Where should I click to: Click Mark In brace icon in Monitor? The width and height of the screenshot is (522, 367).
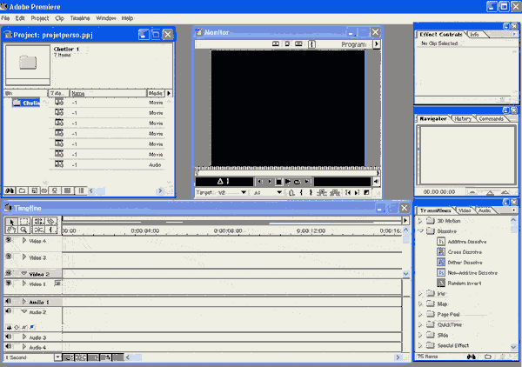point(301,193)
